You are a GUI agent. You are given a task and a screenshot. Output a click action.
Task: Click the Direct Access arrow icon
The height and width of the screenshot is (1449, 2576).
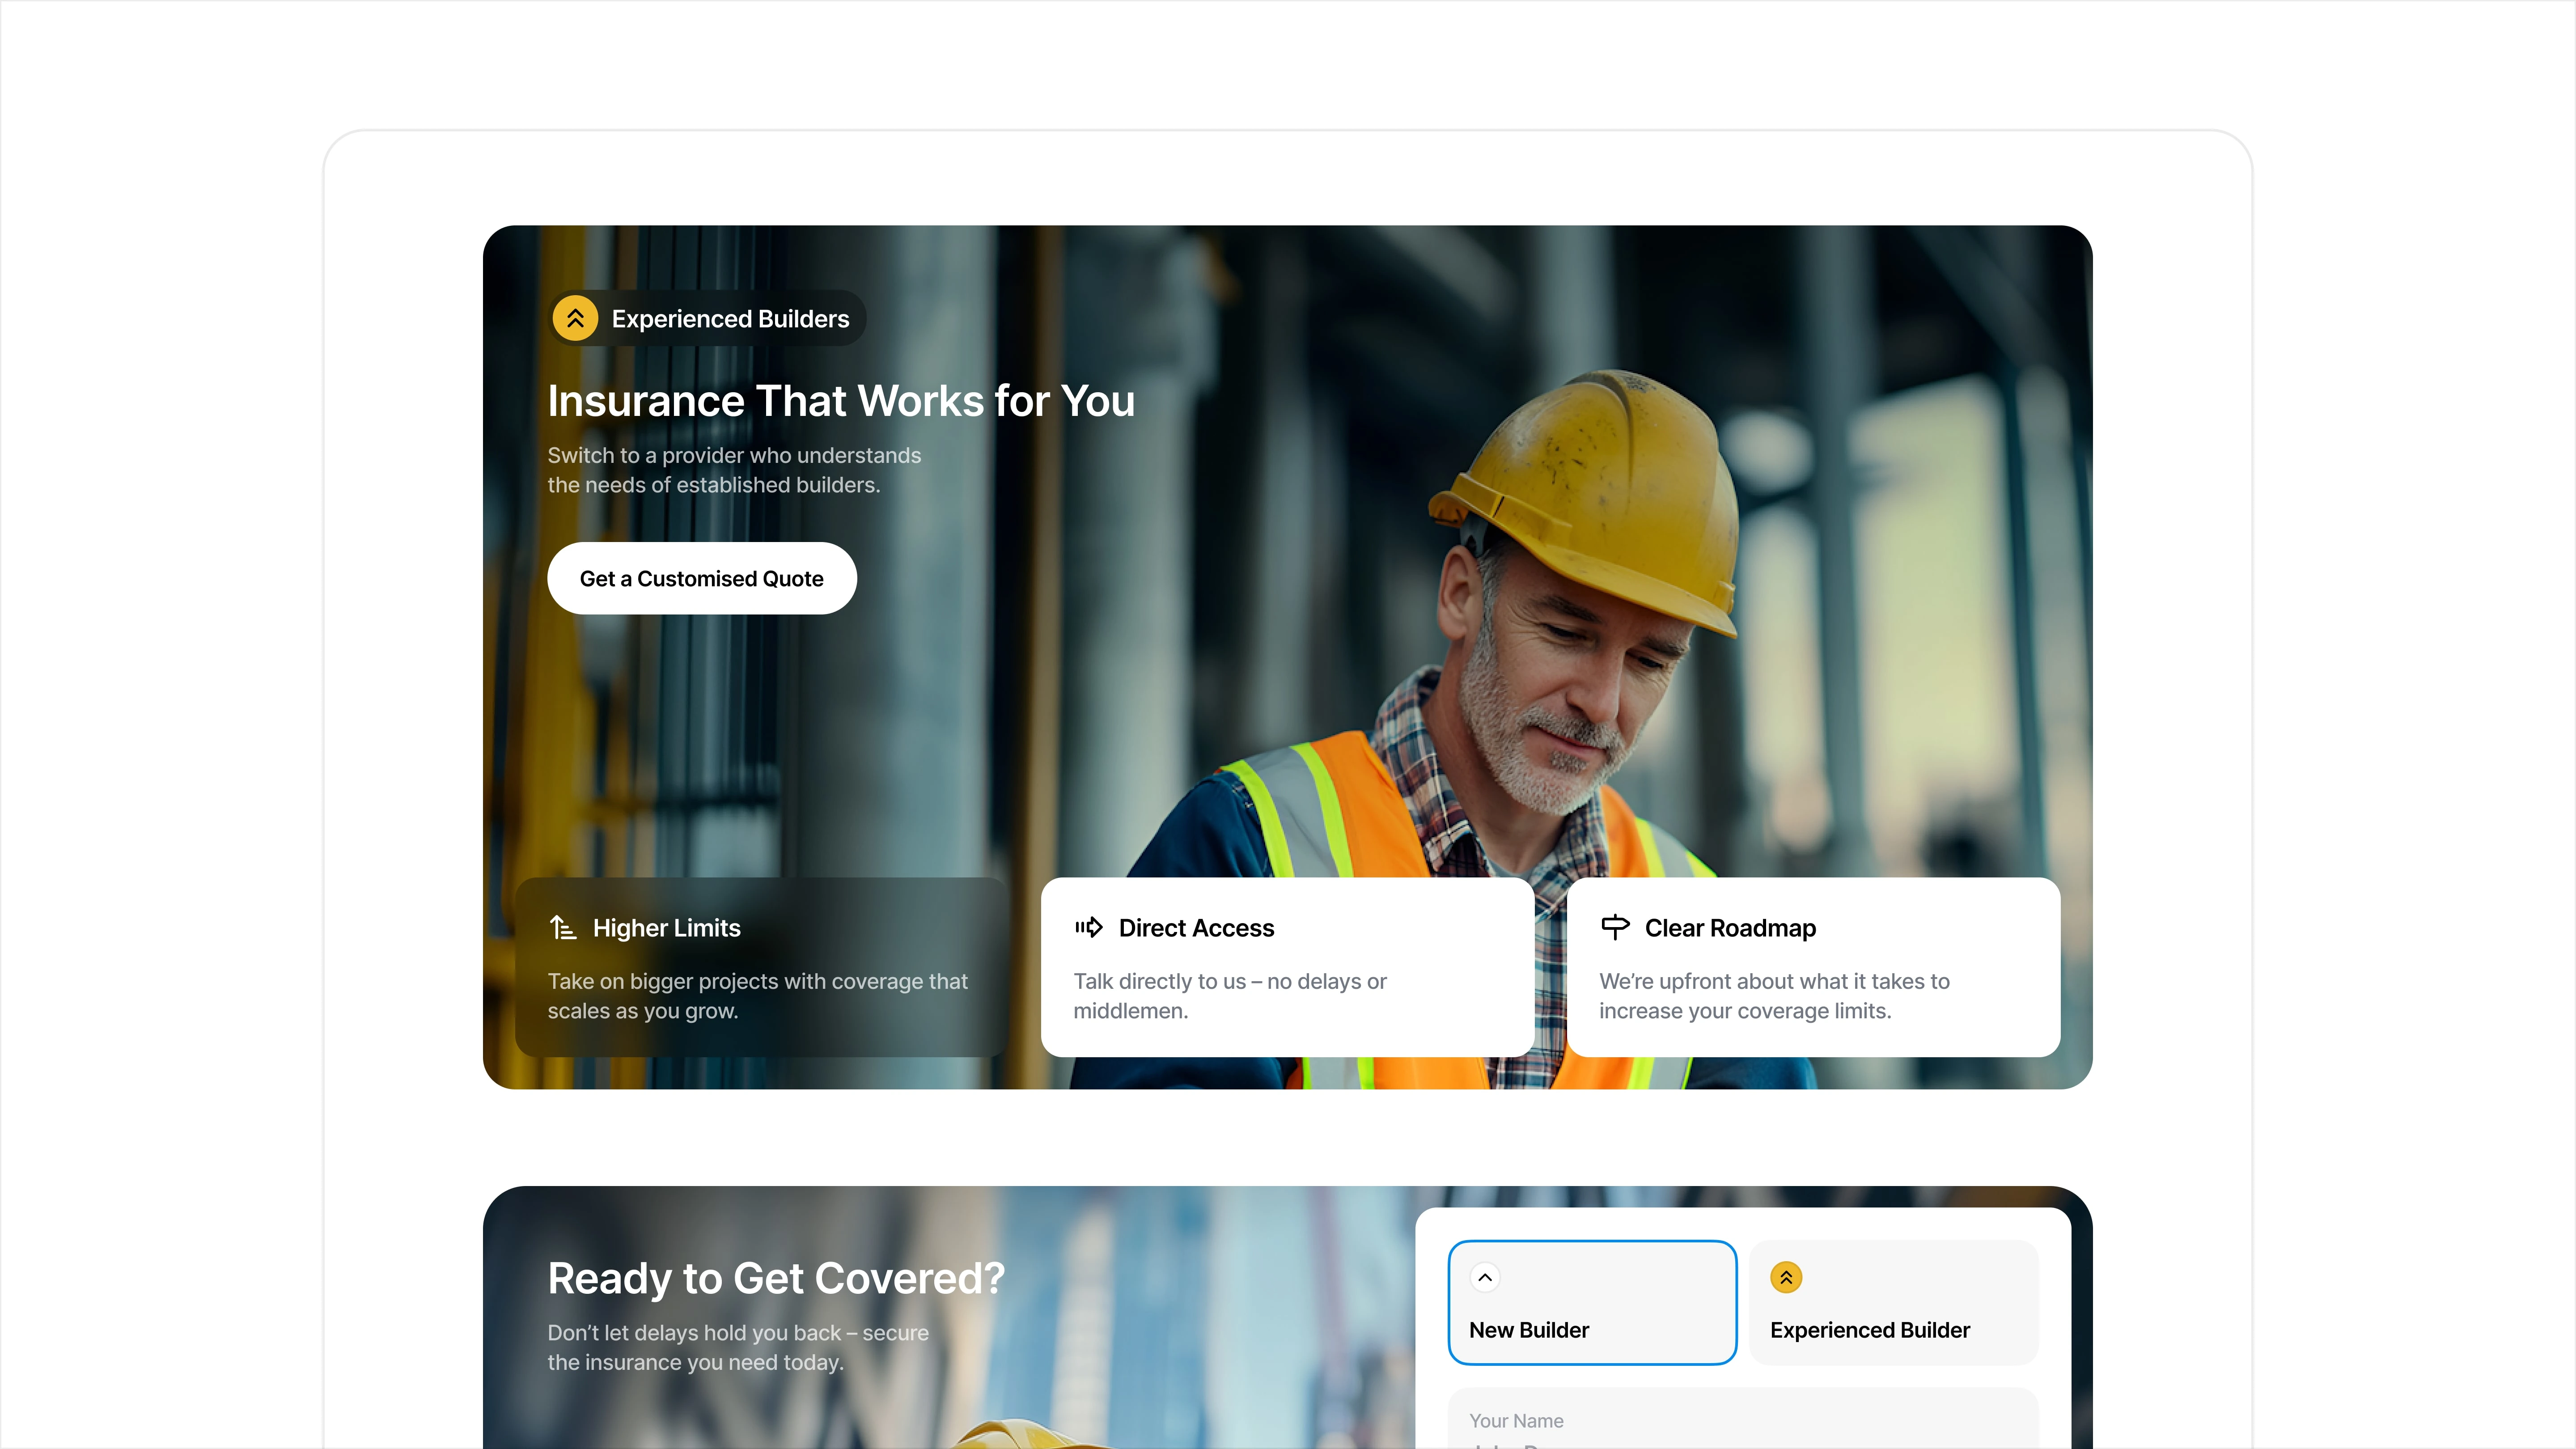tap(1088, 928)
